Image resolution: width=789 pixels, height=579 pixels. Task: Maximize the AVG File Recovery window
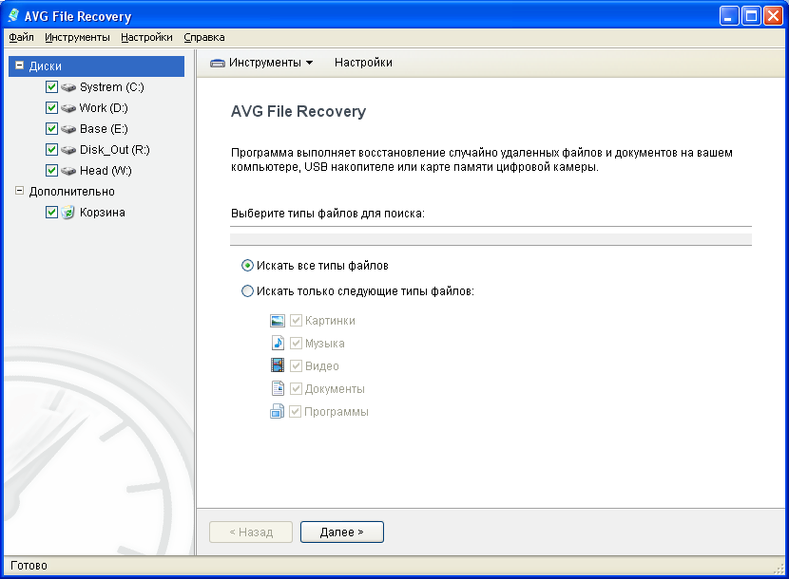[751, 16]
